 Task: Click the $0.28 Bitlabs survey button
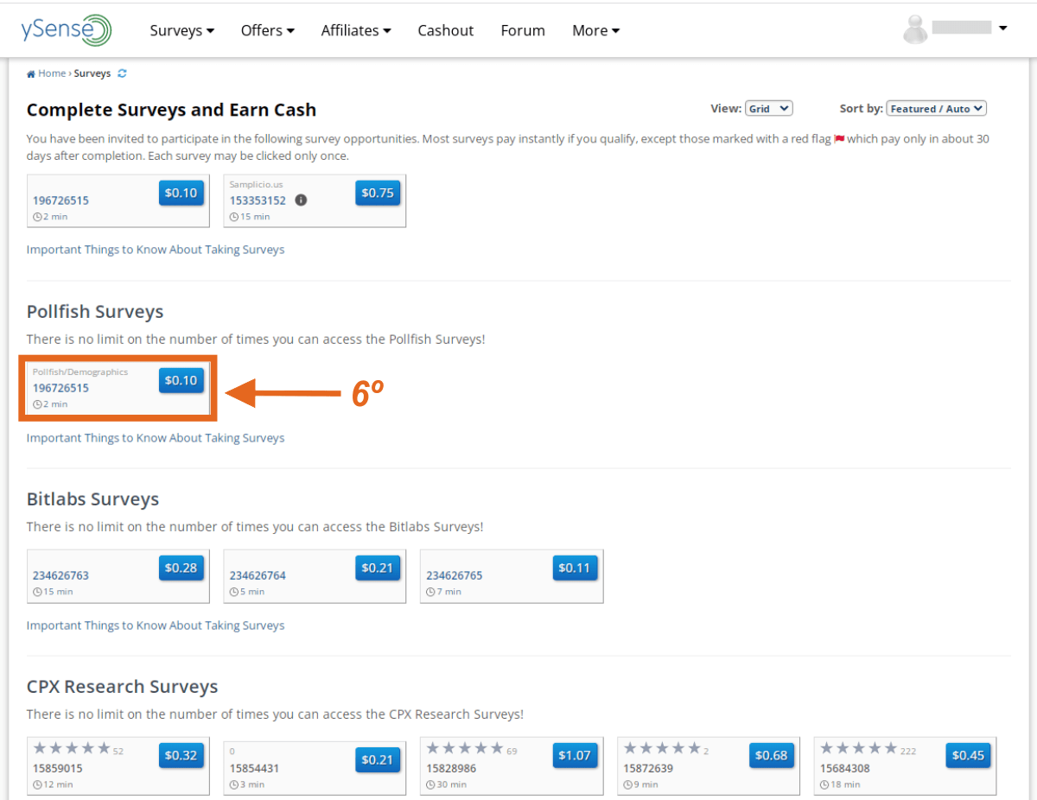click(181, 568)
